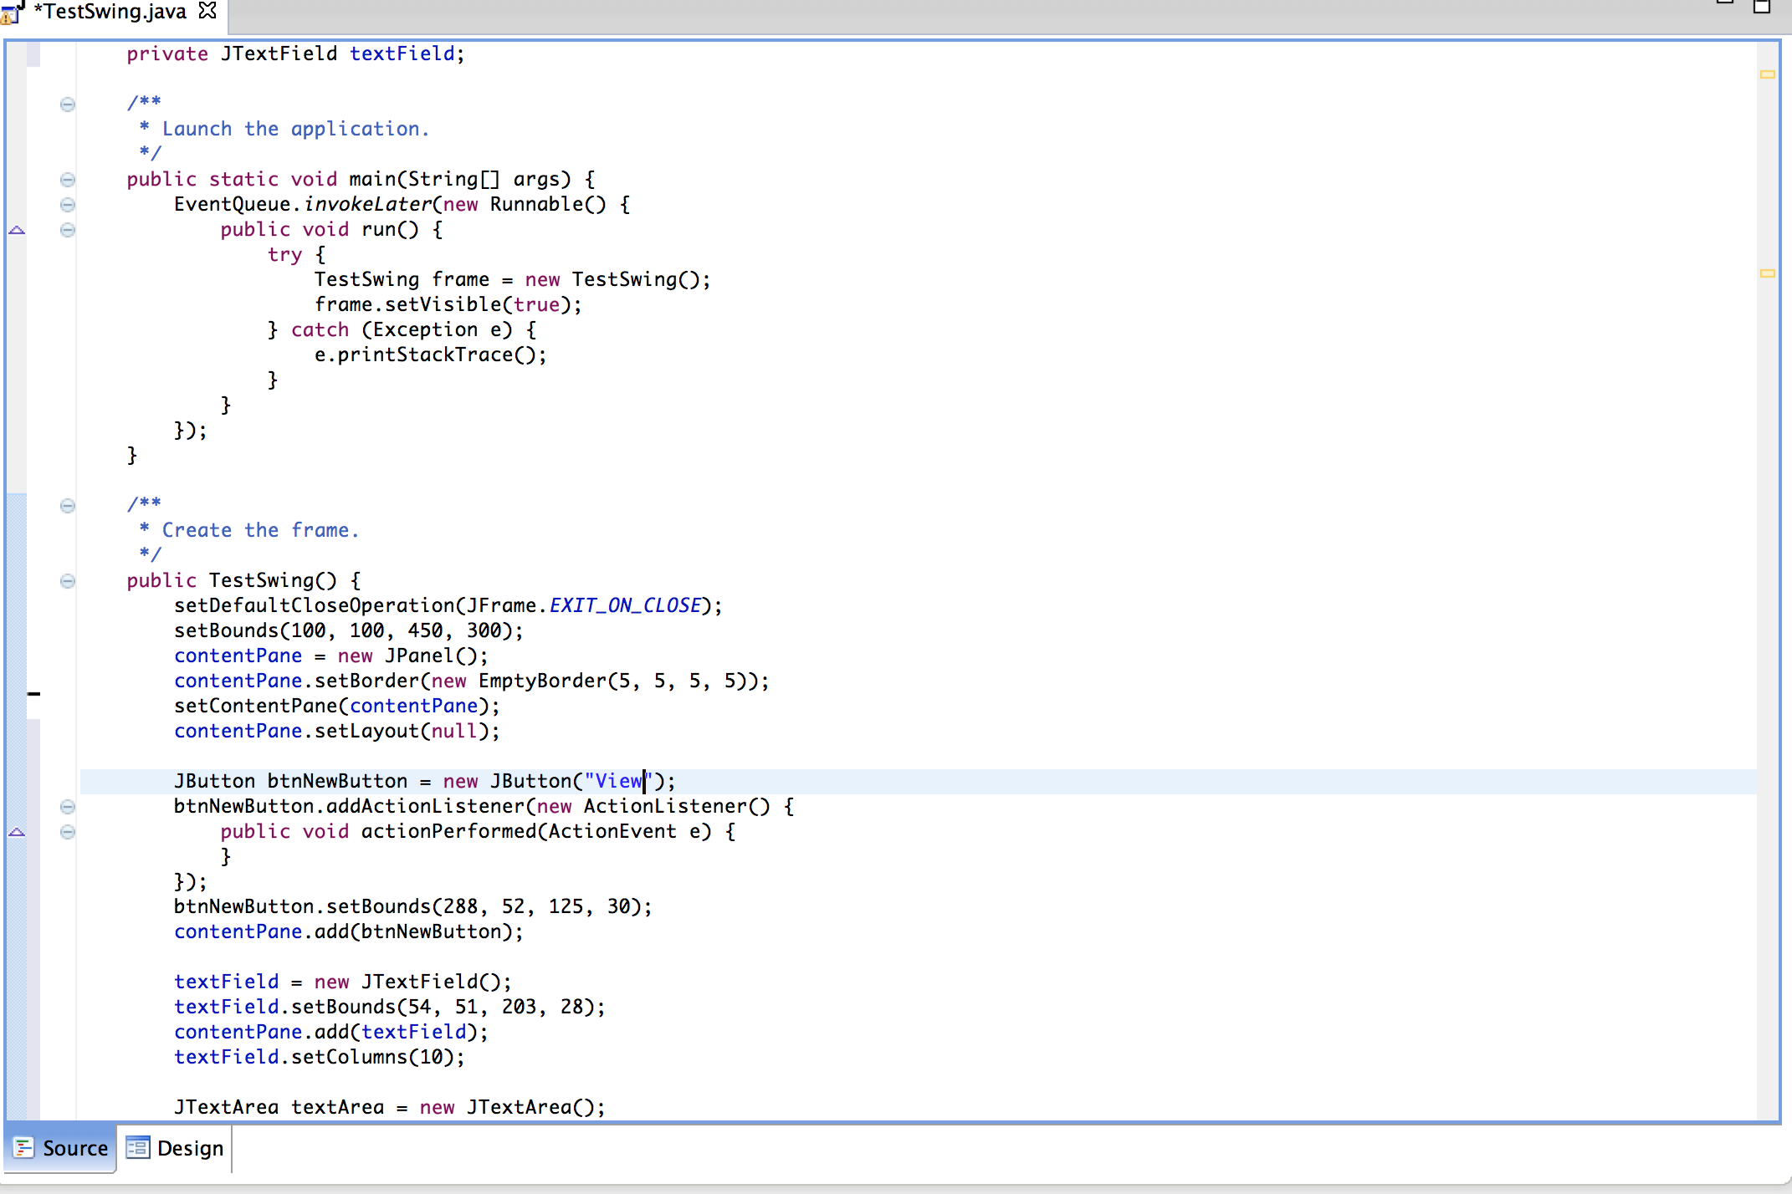Click the Design tab icon

click(137, 1148)
